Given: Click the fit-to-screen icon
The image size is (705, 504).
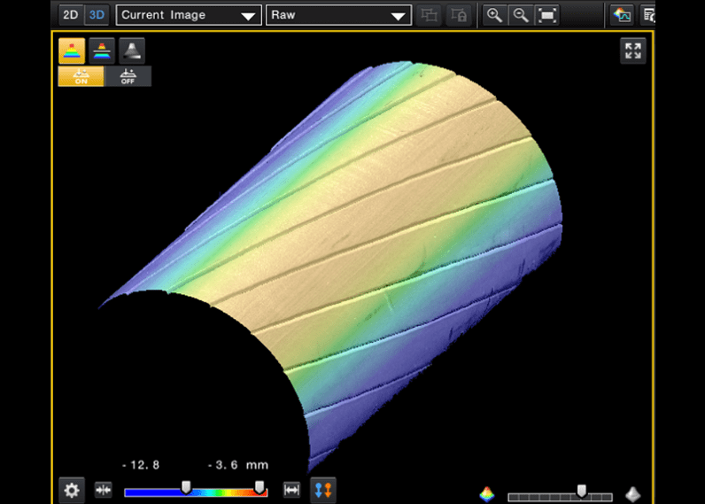Looking at the screenshot, I should 548,15.
